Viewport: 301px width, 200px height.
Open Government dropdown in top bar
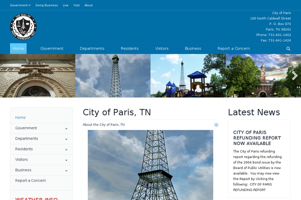point(20,5)
